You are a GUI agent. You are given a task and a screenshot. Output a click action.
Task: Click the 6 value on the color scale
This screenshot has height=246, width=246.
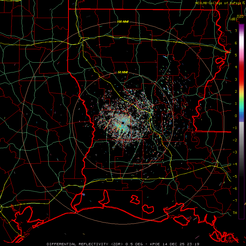[236, 43]
